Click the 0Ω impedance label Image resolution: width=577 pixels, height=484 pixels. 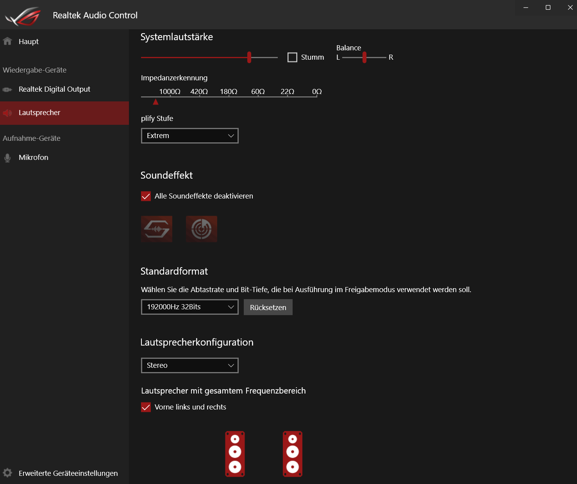pos(317,92)
